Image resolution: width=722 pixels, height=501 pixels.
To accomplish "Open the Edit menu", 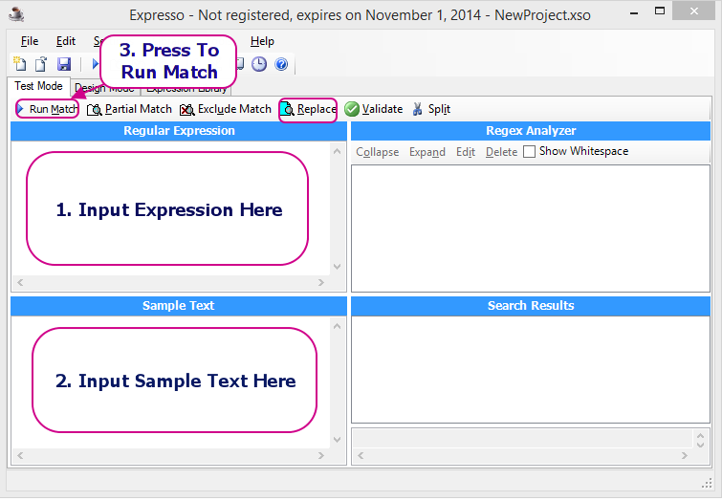I will [x=66, y=41].
